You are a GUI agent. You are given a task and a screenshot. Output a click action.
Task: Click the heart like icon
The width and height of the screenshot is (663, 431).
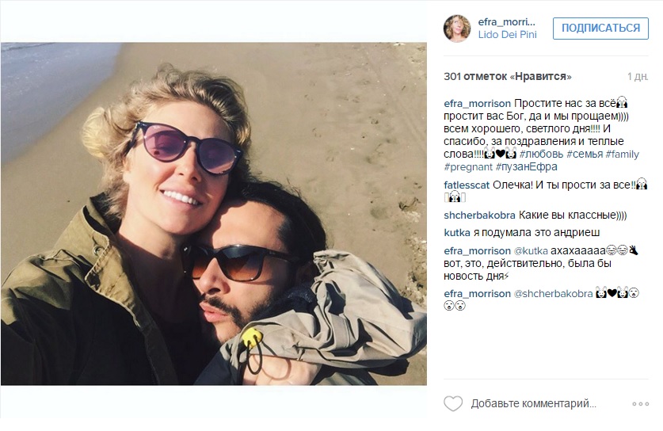pos(453,403)
